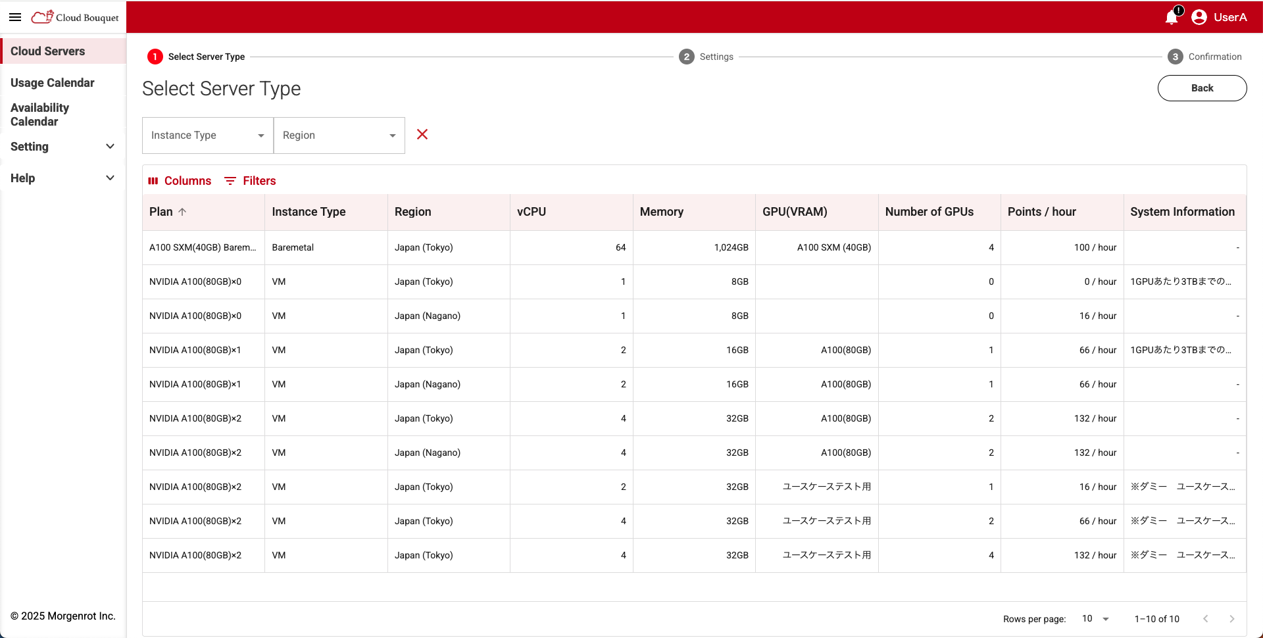
Task: Clear filters with the red X
Action: (422, 134)
